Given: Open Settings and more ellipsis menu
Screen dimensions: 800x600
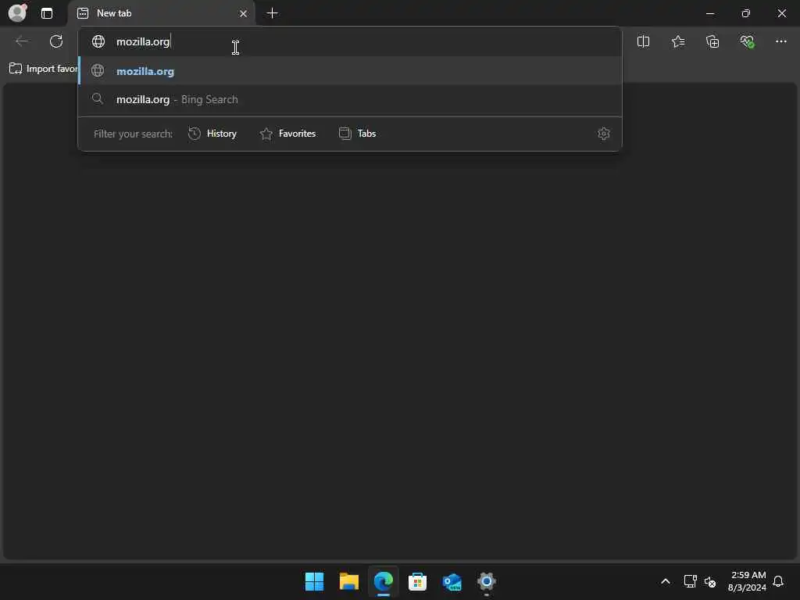Looking at the screenshot, I should (x=781, y=41).
